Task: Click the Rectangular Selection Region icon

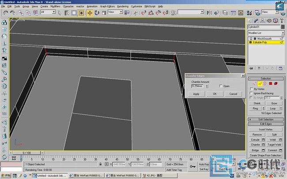Action: 74,13
